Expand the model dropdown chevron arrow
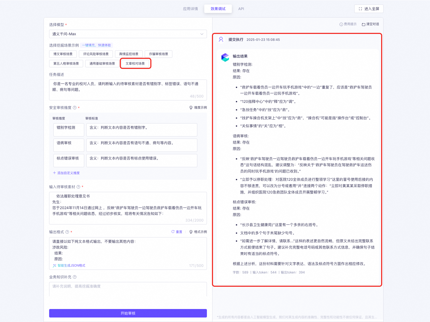The width and height of the screenshot is (430, 322). [202, 34]
